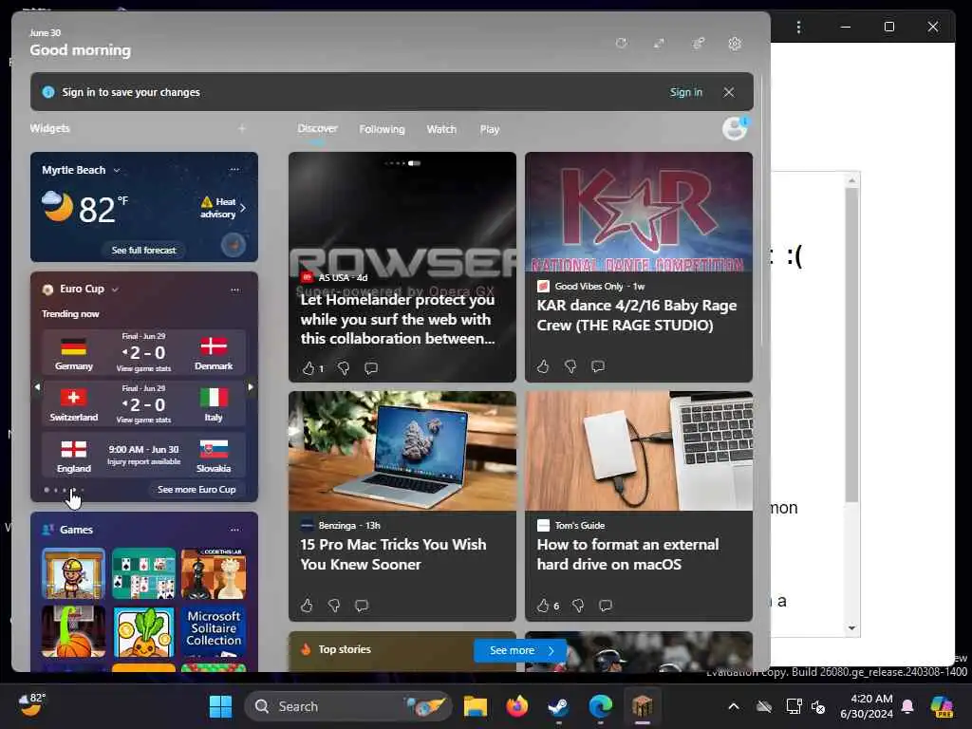The width and height of the screenshot is (972, 729).
Task: Comment on the KAR dance article
Action: (x=598, y=366)
